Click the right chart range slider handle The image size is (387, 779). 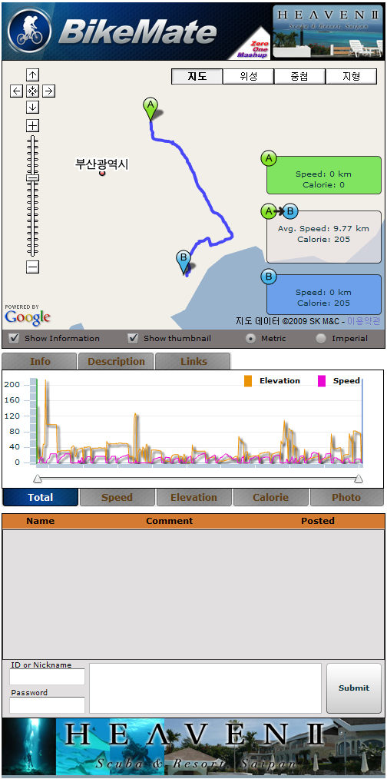pyautogui.click(x=359, y=479)
